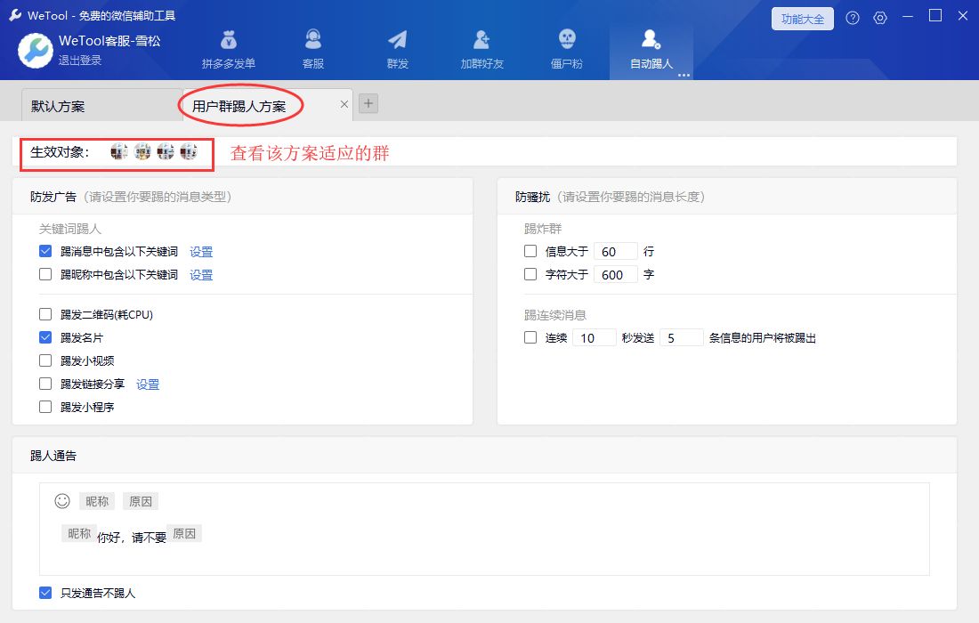The image size is (979, 623).
Task: Insert 昵称 placeholder button
Action: click(97, 501)
